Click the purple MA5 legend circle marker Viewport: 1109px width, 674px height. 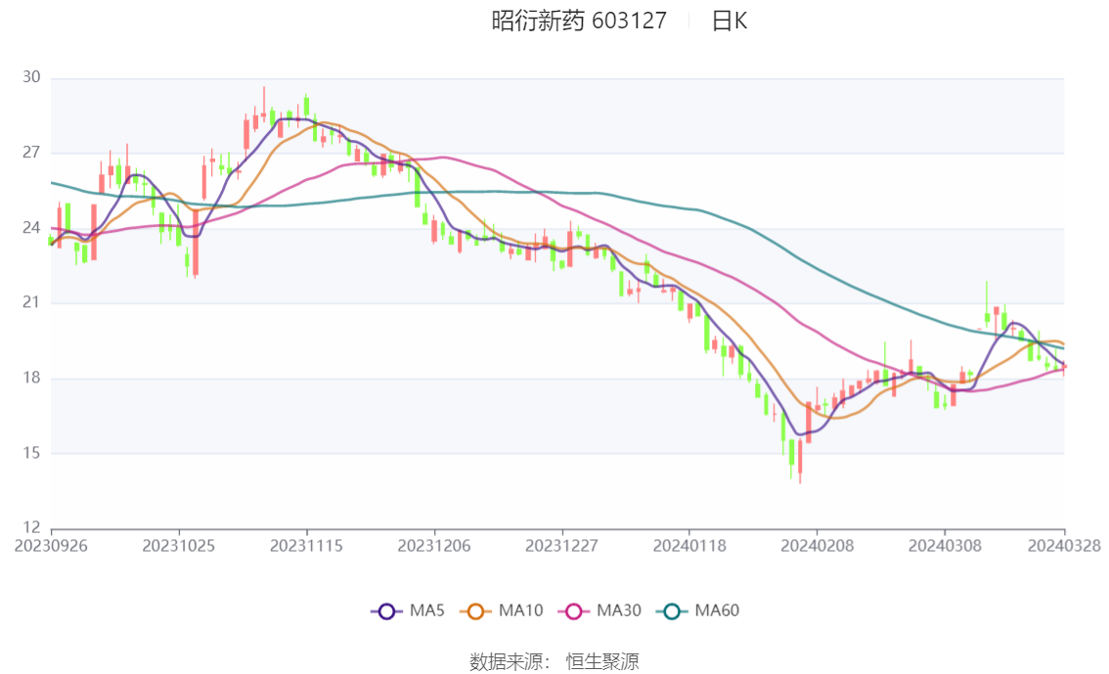point(386,611)
